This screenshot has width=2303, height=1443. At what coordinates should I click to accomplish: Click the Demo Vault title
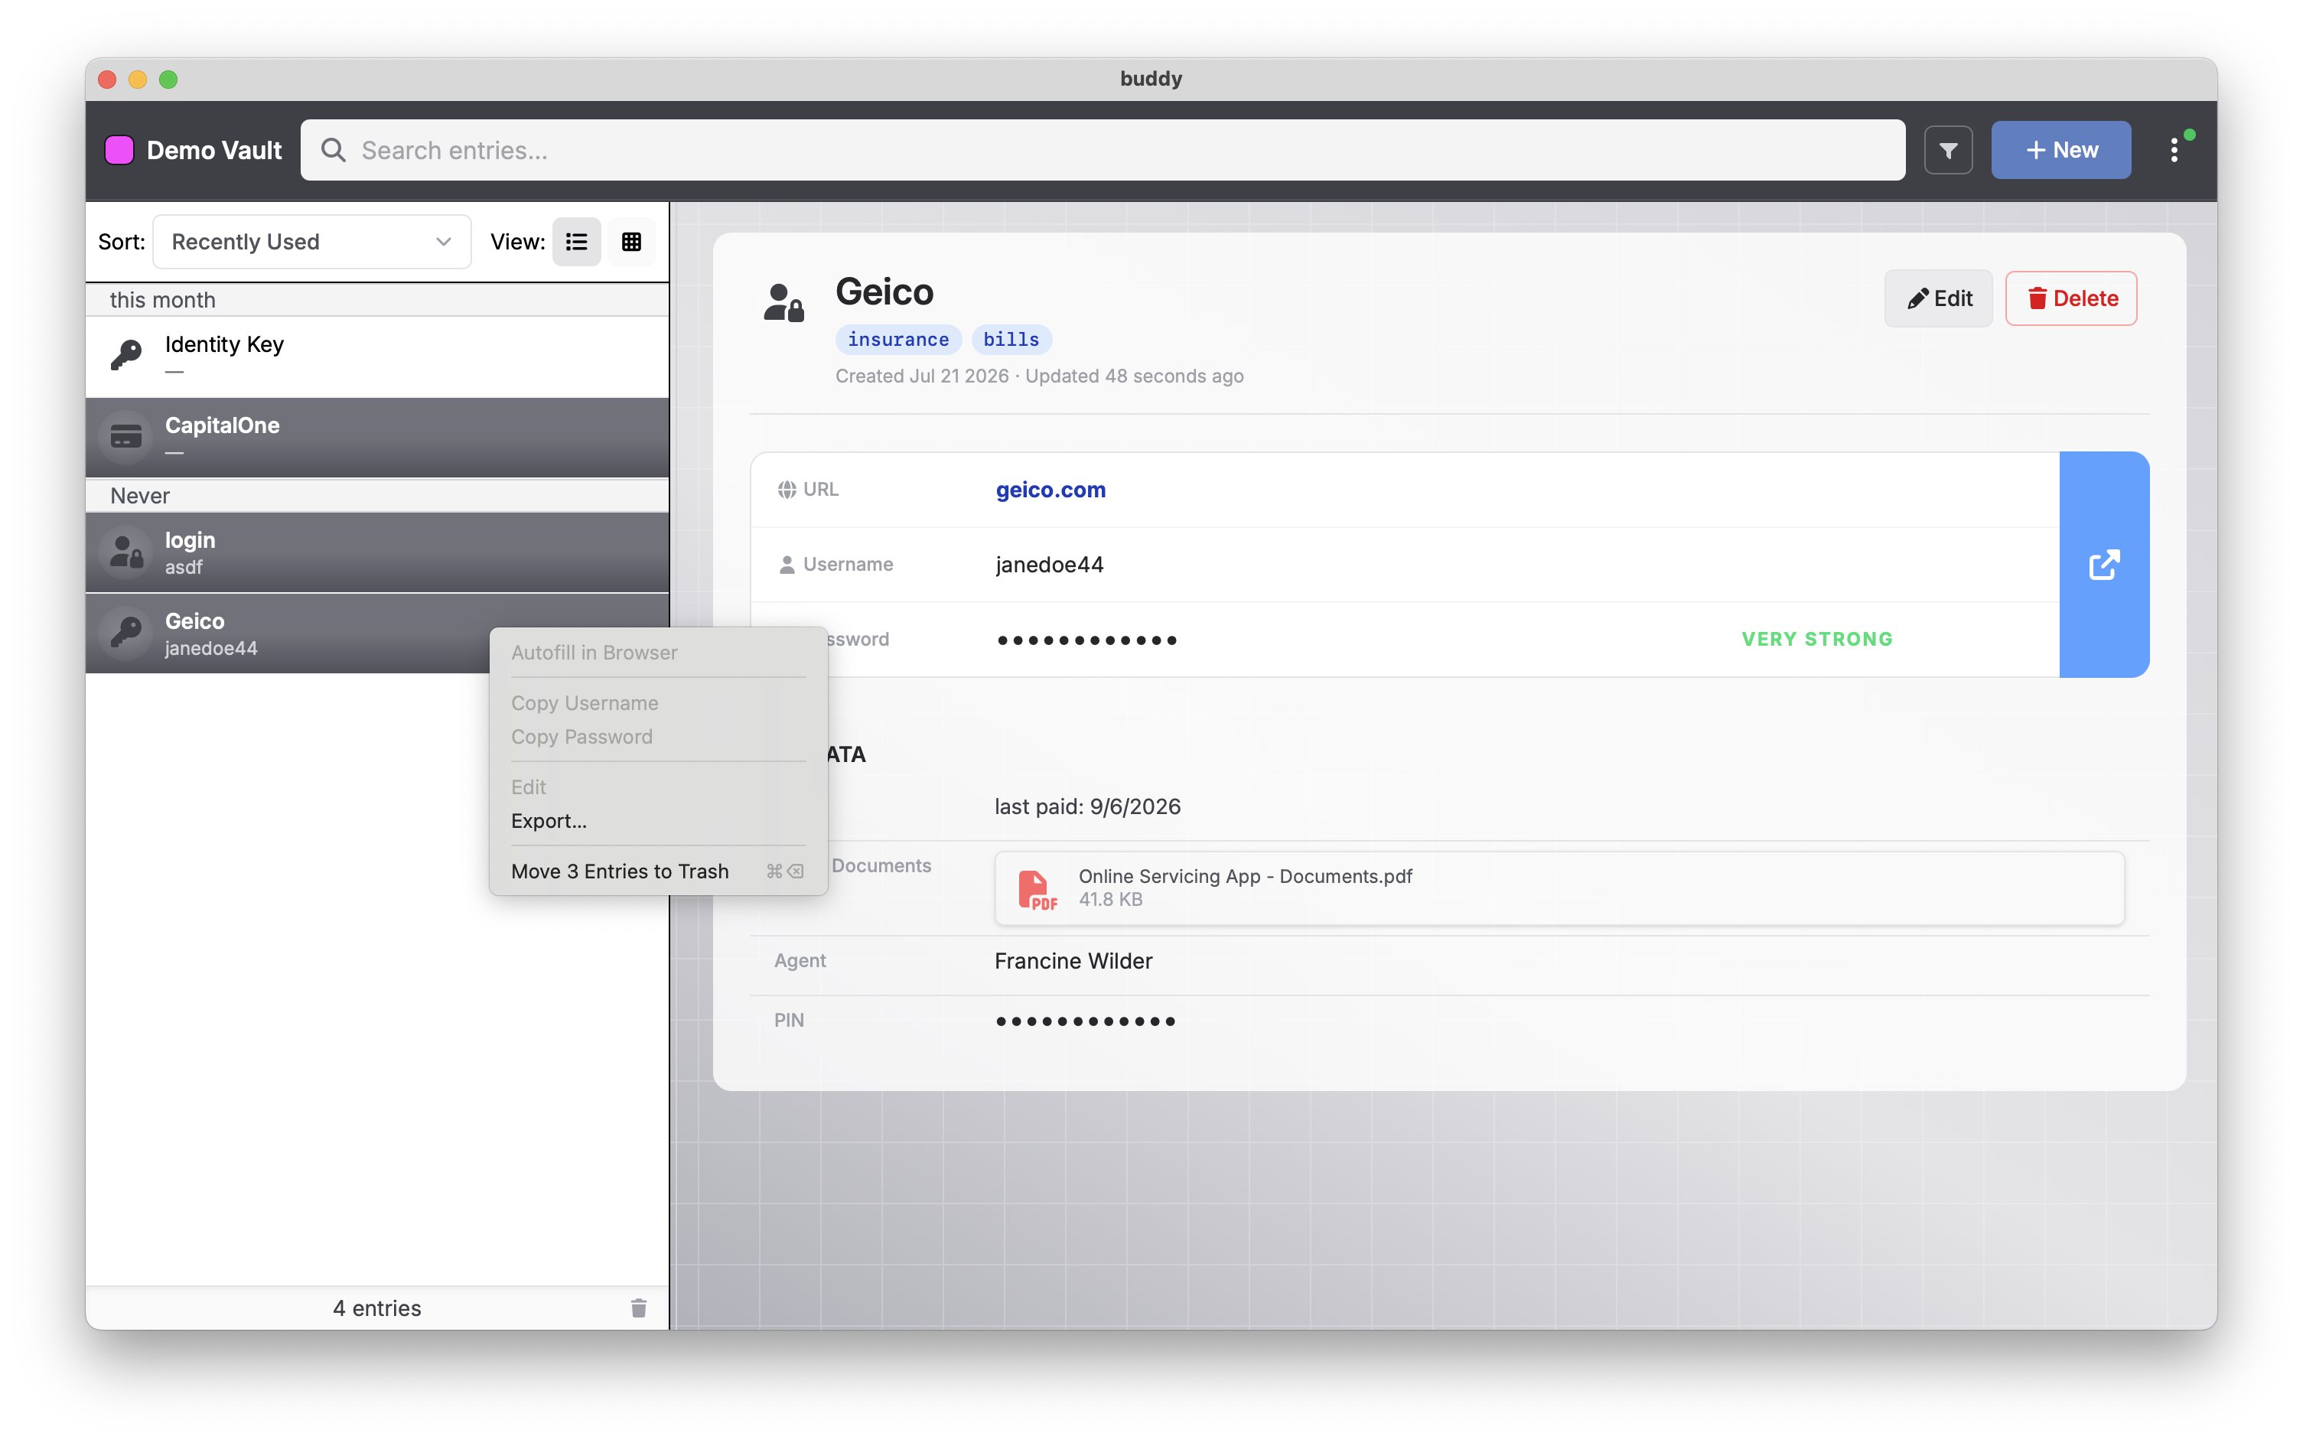[213, 150]
